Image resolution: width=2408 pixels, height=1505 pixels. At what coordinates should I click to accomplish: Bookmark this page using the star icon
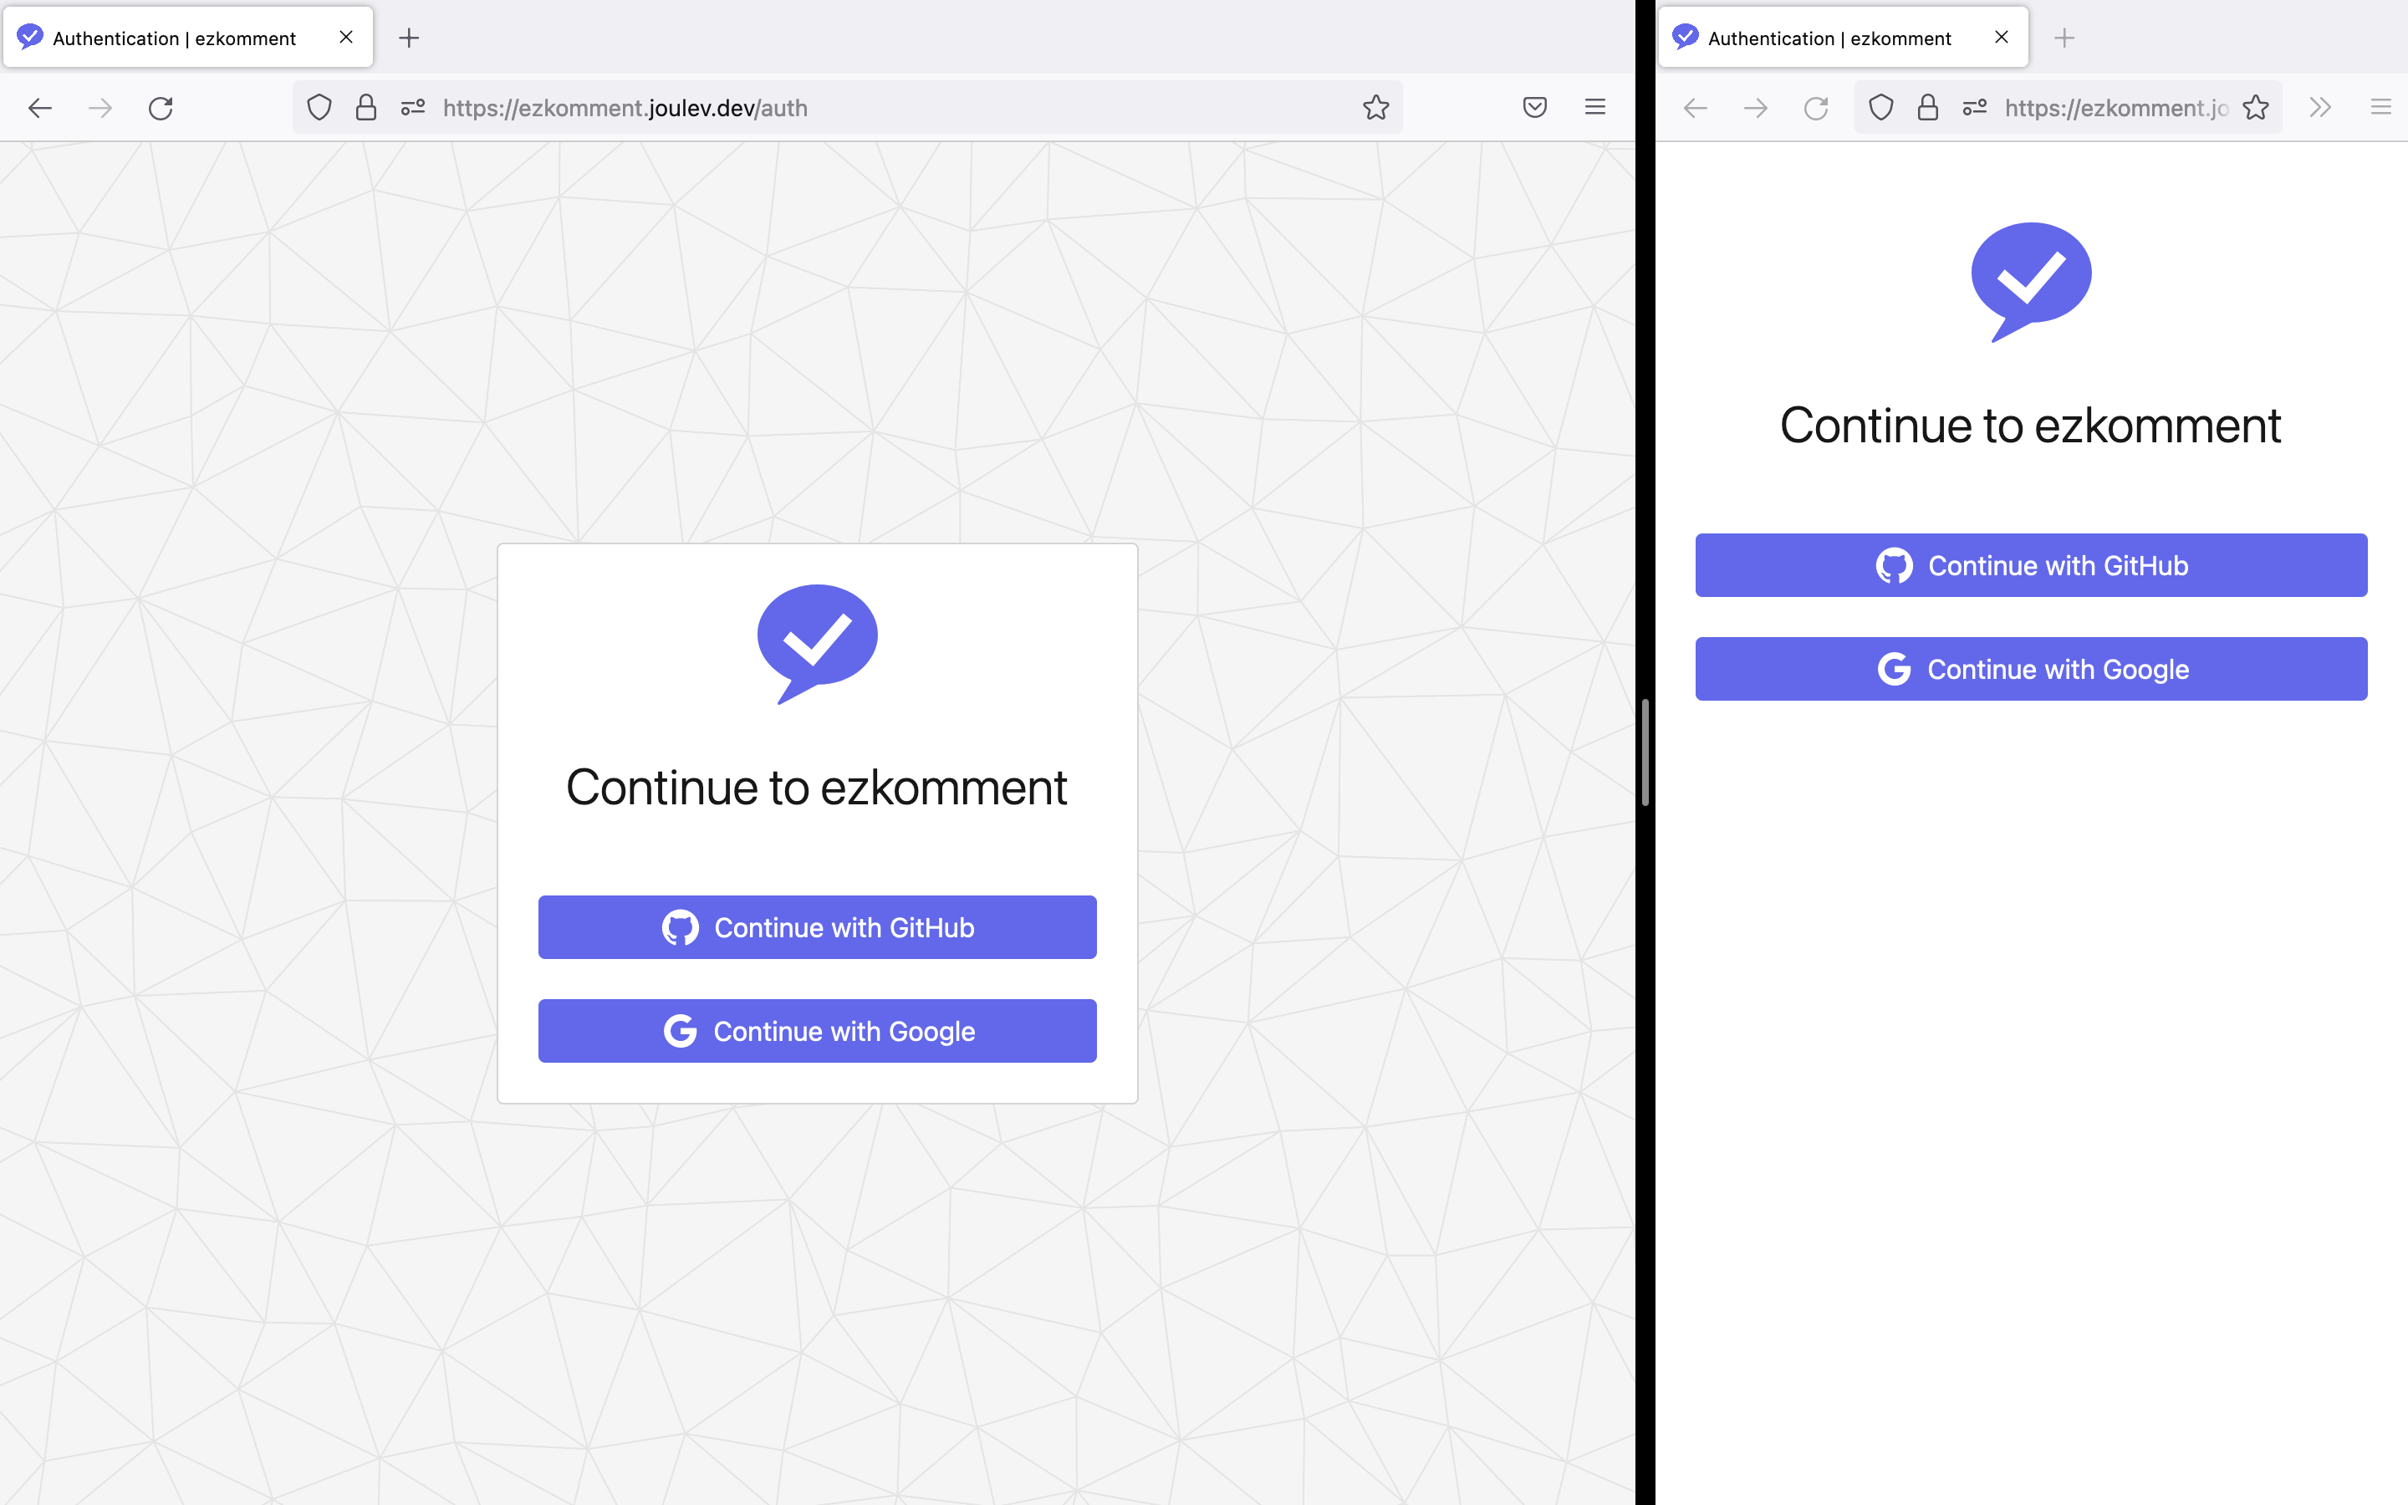coord(1376,108)
